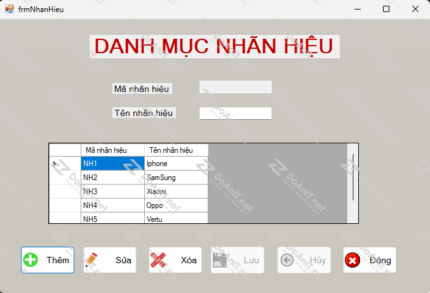Click the Hủy button label
This screenshot has width=430, height=293.
[318, 260]
